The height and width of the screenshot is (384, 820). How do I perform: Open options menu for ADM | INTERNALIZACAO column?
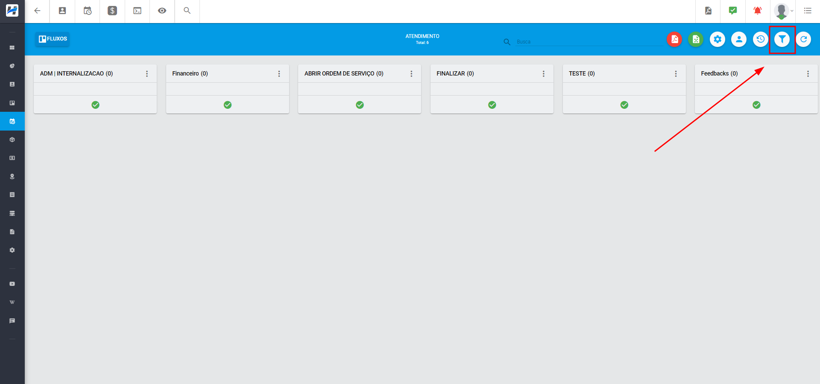[147, 74]
